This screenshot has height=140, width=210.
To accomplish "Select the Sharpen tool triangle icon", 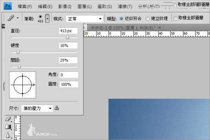I will click(x=8, y=135).
